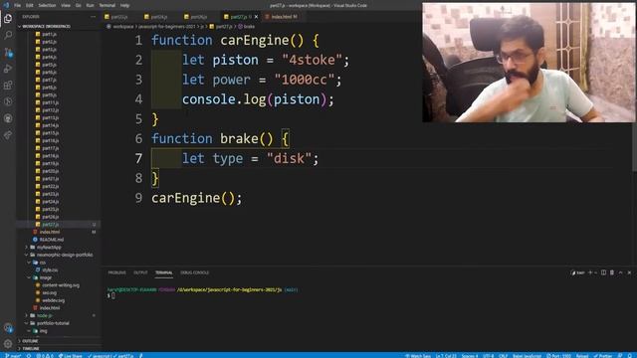Open the Search view in the activity bar
Viewport: 637px width, 358px height.
(x=8, y=36)
